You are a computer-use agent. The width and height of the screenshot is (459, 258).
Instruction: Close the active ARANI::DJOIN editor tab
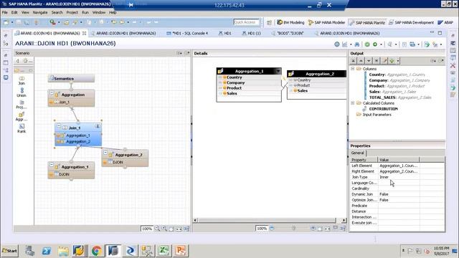tap(85, 34)
